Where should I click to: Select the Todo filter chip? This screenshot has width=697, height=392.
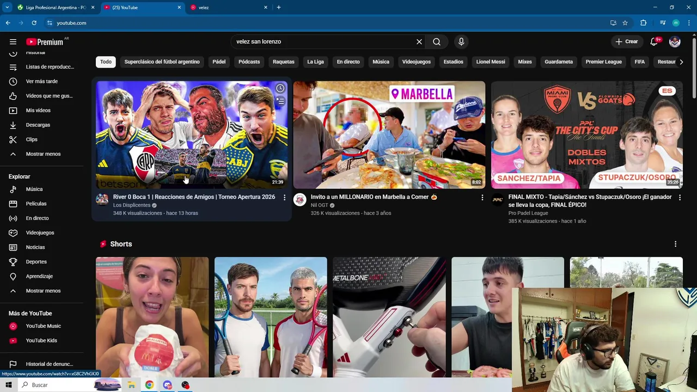pyautogui.click(x=106, y=62)
